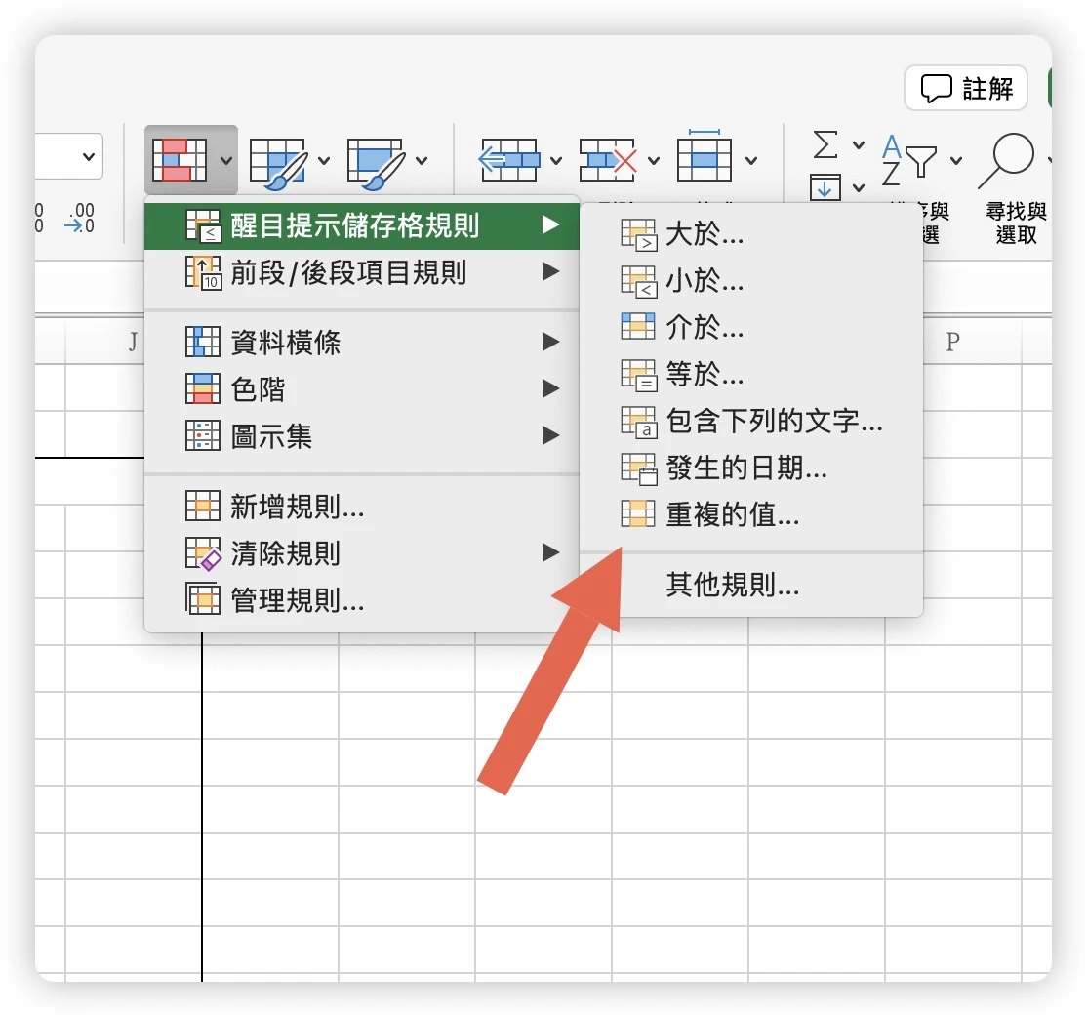
Task: Open 前段/後段項目規則 submenu
Action: 362,272
